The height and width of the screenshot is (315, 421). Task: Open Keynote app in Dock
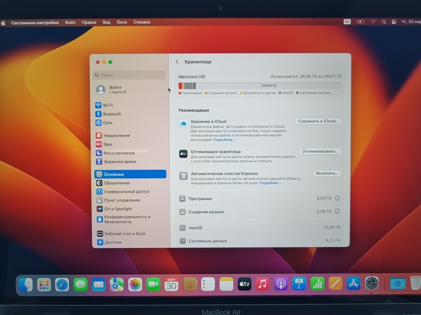tap(299, 283)
